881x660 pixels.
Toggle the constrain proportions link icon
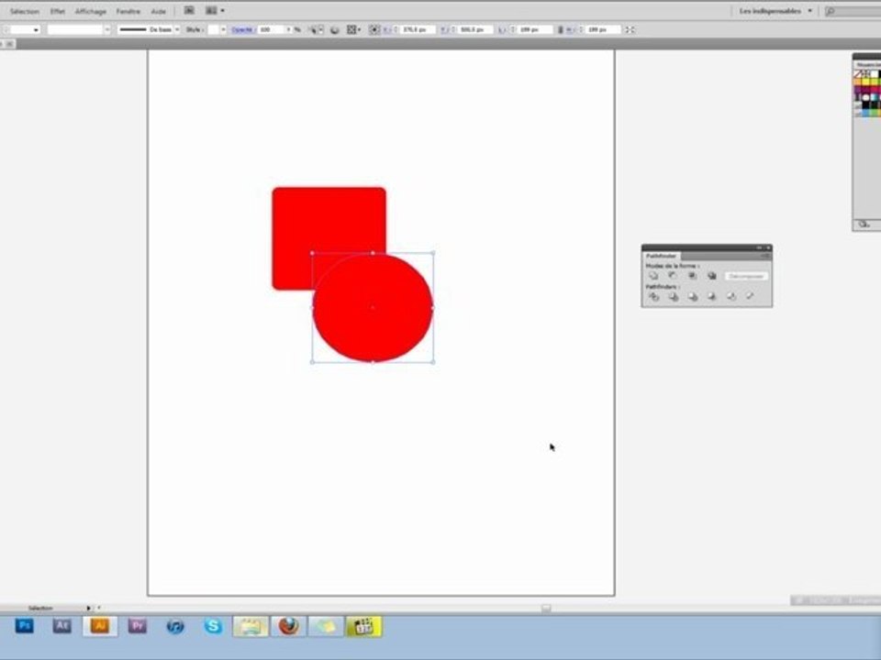point(560,29)
